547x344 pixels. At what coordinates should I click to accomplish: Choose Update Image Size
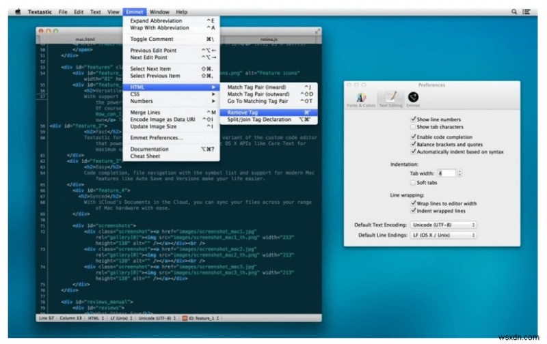[172, 126]
